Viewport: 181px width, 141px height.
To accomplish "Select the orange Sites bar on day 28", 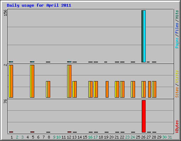I will (x=155, y=89).
